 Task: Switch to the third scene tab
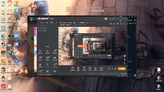51,22
